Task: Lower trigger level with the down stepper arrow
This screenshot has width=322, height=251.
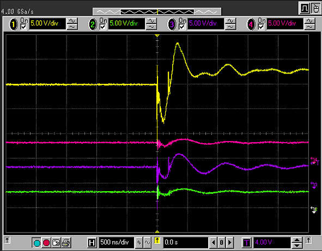Action: (x=297, y=246)
